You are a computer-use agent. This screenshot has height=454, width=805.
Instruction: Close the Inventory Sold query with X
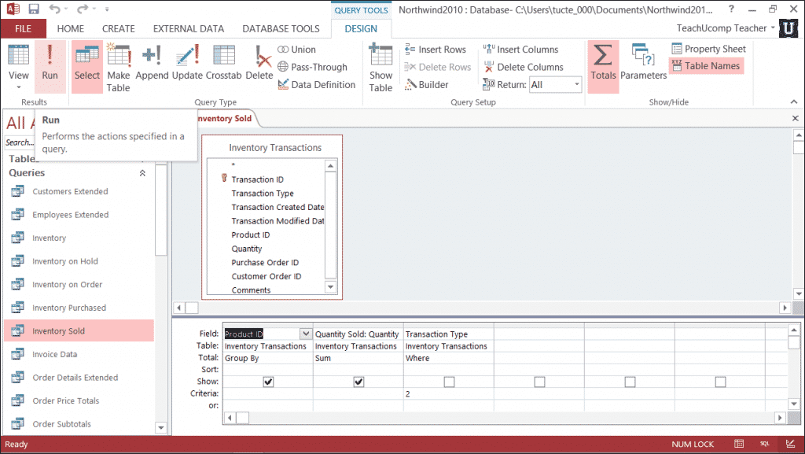[x=796, y=118]
